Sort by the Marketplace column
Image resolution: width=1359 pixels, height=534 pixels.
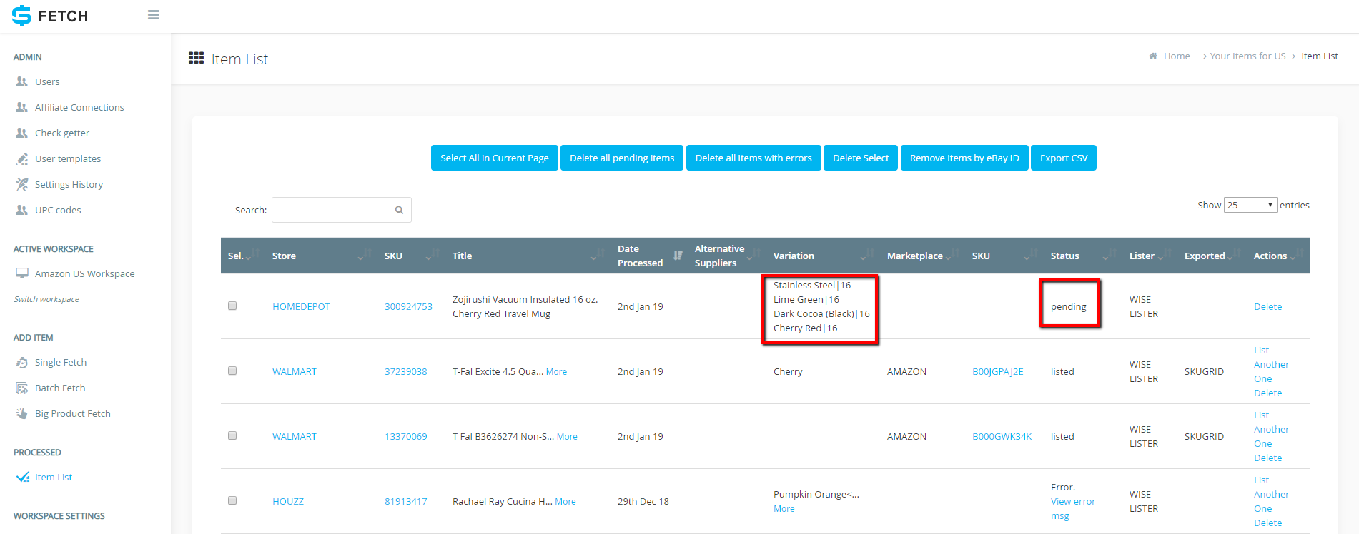click(922, 256)
